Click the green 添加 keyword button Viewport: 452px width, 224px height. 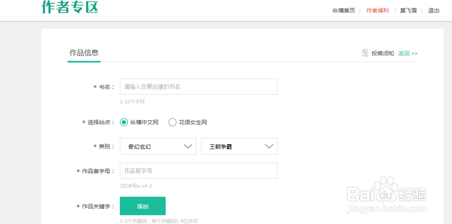pos(143,206)
